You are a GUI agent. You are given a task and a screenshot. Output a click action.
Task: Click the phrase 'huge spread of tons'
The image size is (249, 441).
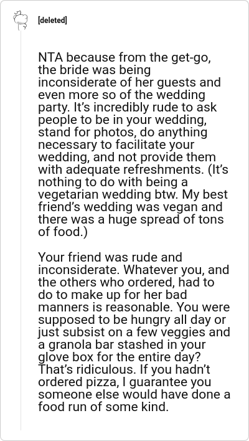pyautogui.click(x=168, y=220)
